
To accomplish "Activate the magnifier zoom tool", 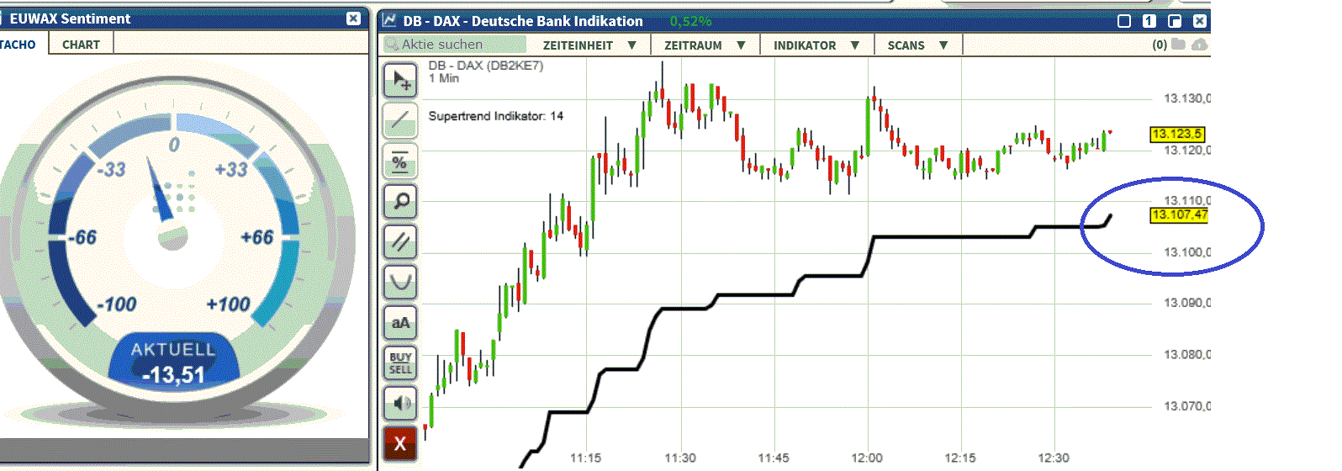I will pyautogui.click(x=400, y=201).
